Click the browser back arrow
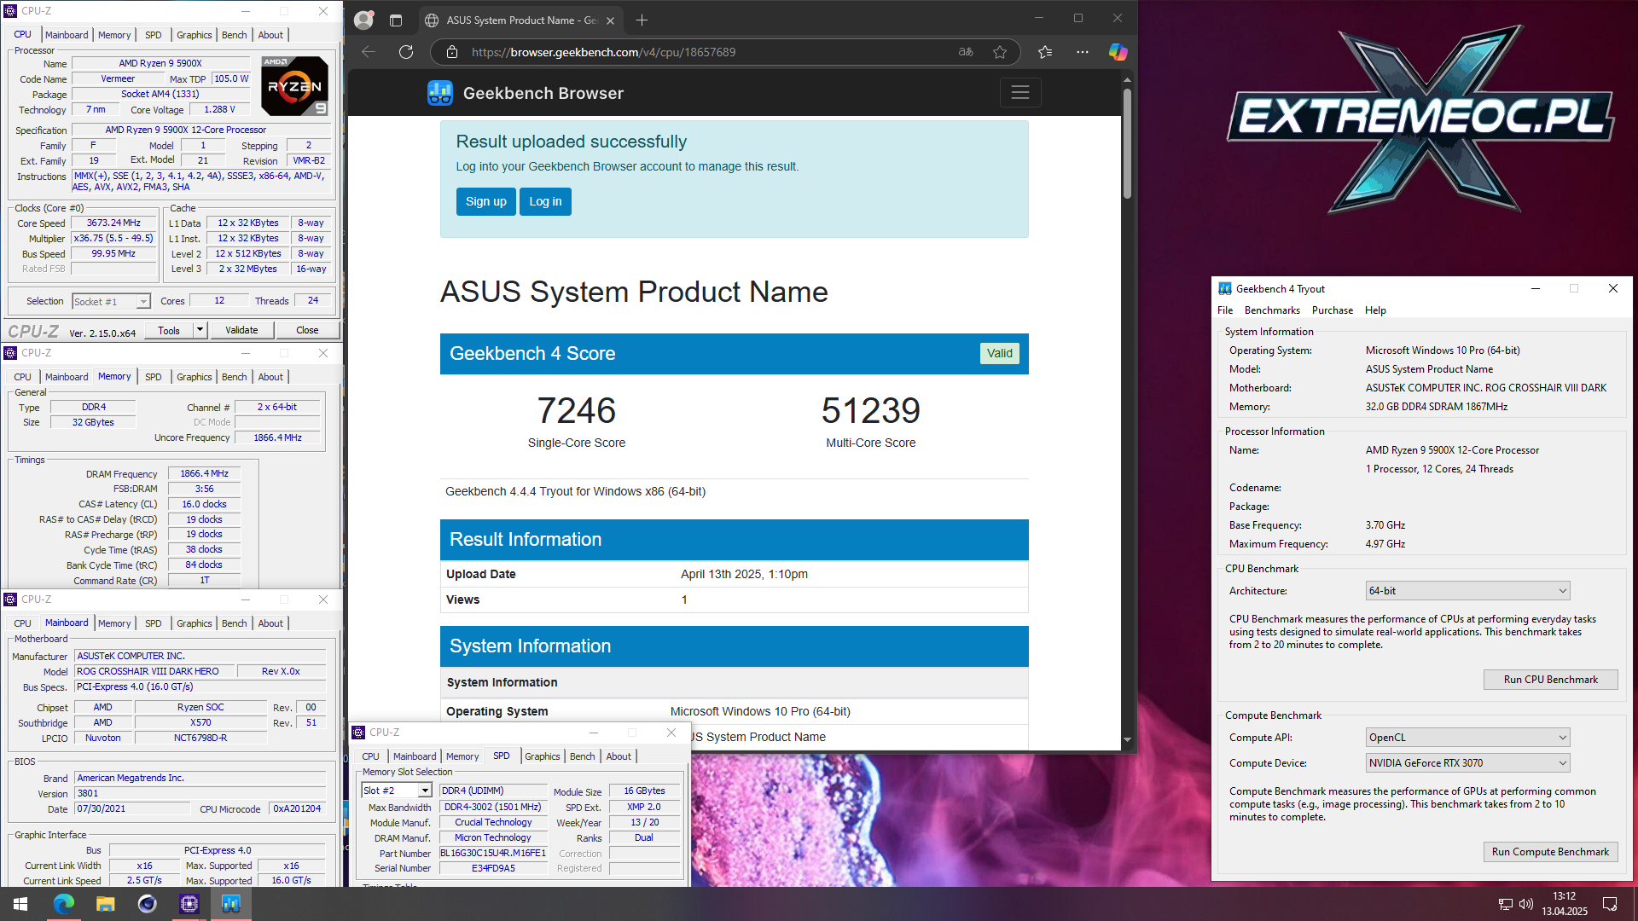 369,52
